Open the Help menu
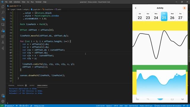The image size is (190, 107). pos(45,2)
